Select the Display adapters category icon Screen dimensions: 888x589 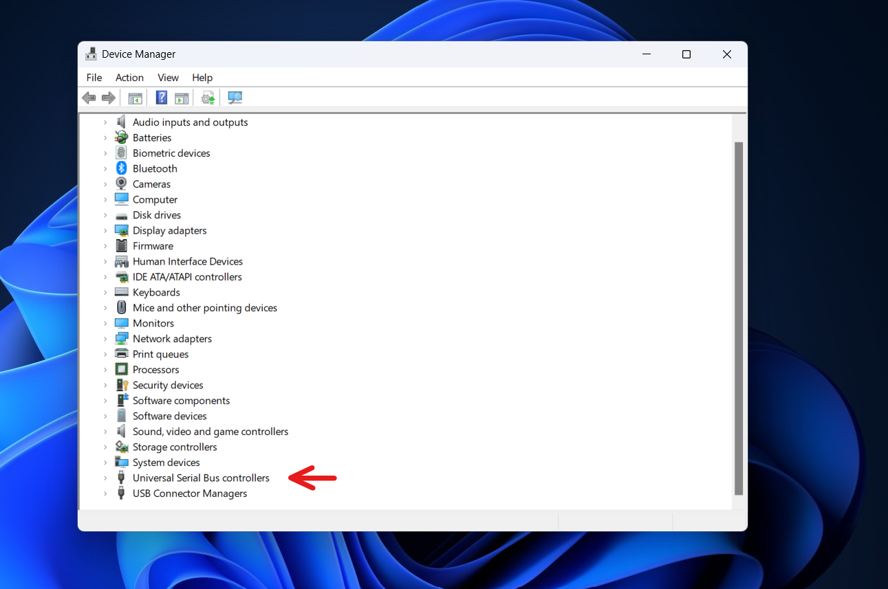click(x=121, y=230)
